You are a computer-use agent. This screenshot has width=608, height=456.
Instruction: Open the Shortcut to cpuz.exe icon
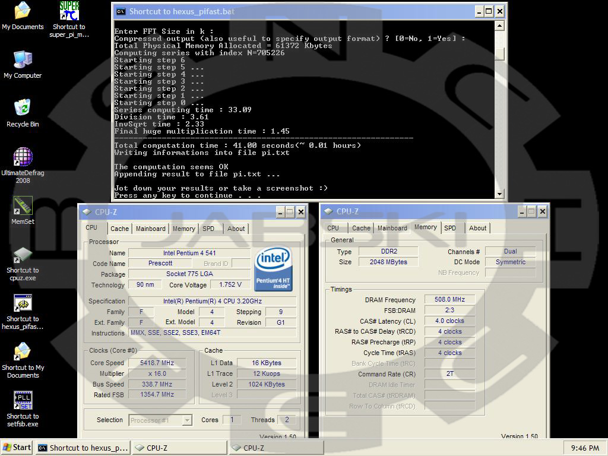tap(23, 264)
